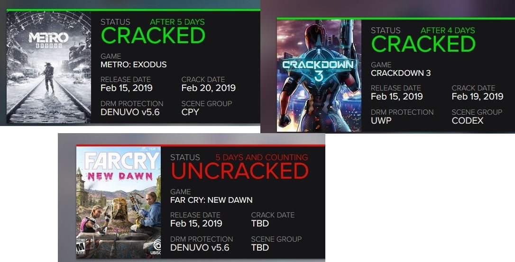The width and height of the screenshot is (515, 262).
Task: Open the Crackdown 3 cover thumbnail
Action: pos(319,76)
